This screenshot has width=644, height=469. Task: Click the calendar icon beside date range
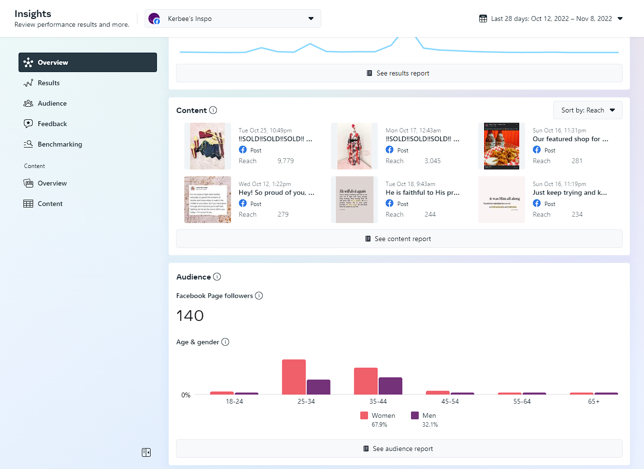(x=483, y=19)
